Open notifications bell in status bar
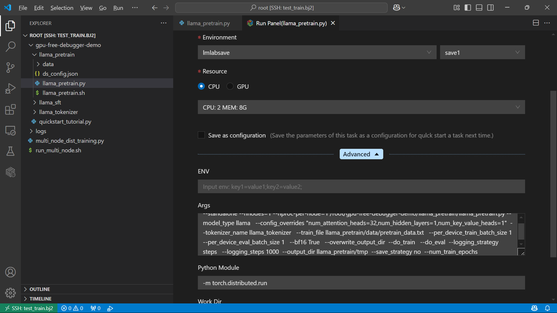557x313 pixels. 547,308
